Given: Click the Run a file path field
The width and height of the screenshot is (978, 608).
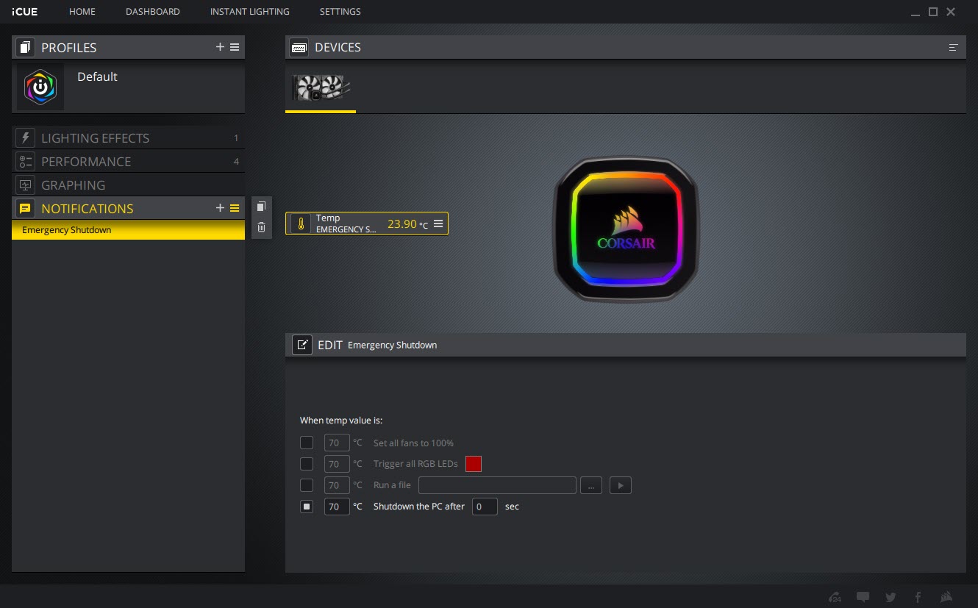Looking at the screenshot, I should 497,485.
